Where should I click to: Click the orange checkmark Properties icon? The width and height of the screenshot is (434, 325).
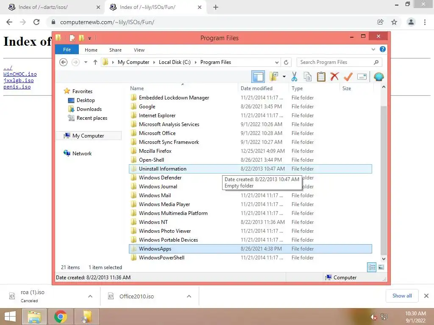348,77
